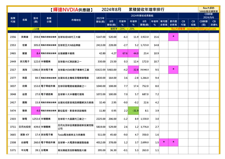
Task: Select stock code 2353 cell
Action: click(13, 45)
